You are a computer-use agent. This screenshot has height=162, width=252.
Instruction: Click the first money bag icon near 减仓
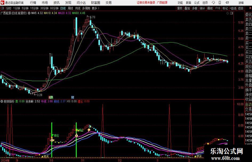pyautogui.click(x=52, y=140)
